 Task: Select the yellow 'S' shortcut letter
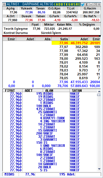[74, 4]
